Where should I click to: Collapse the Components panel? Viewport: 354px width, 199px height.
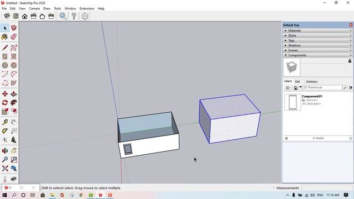(317, 55)
